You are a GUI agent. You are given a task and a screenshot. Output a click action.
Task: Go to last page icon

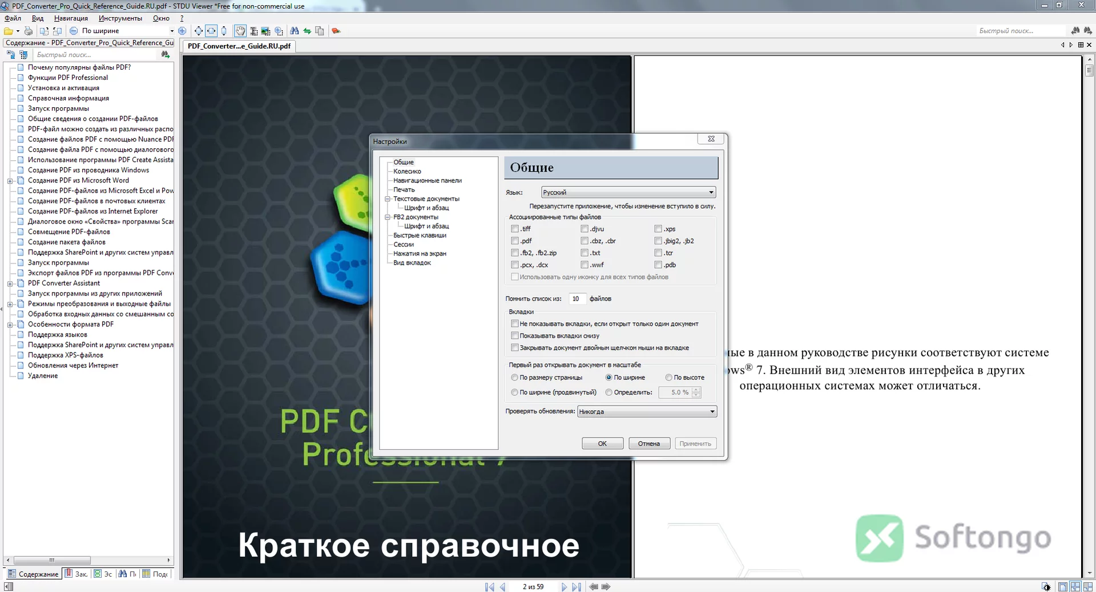[577, 587]
